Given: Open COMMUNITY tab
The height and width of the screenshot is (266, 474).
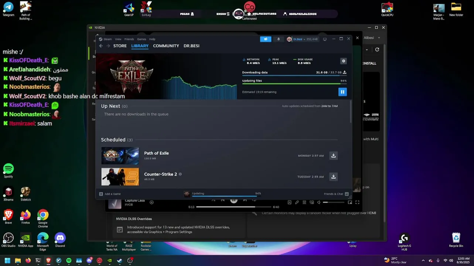Looking at the screenshot, I should click(166, 46).
